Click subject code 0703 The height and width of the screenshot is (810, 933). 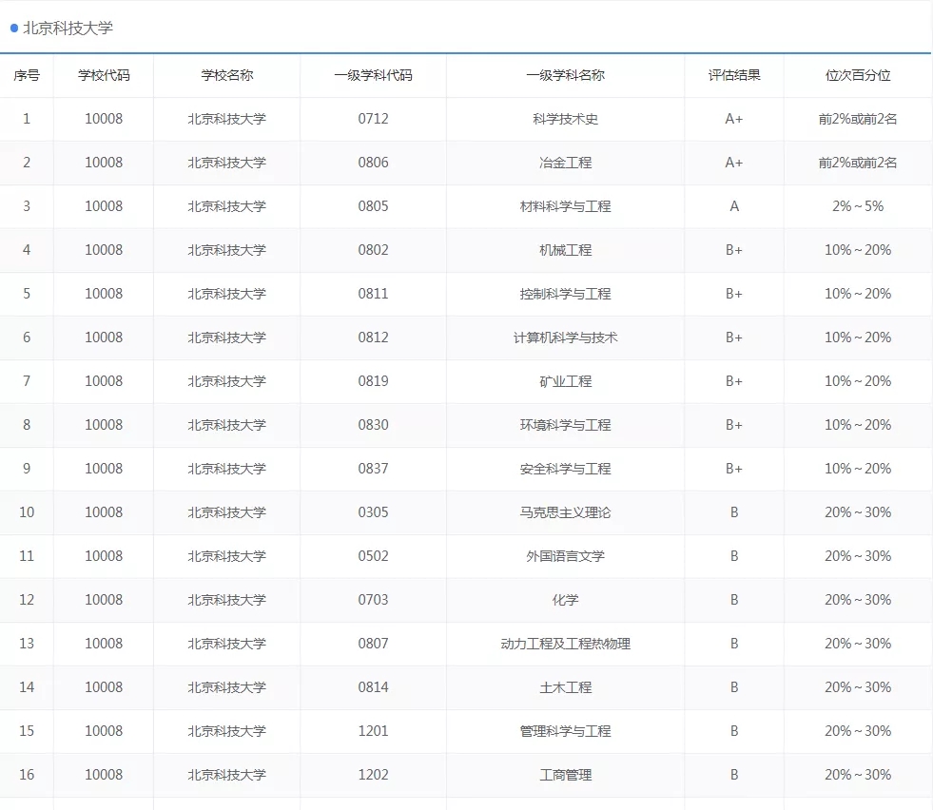tap(373, 600)
